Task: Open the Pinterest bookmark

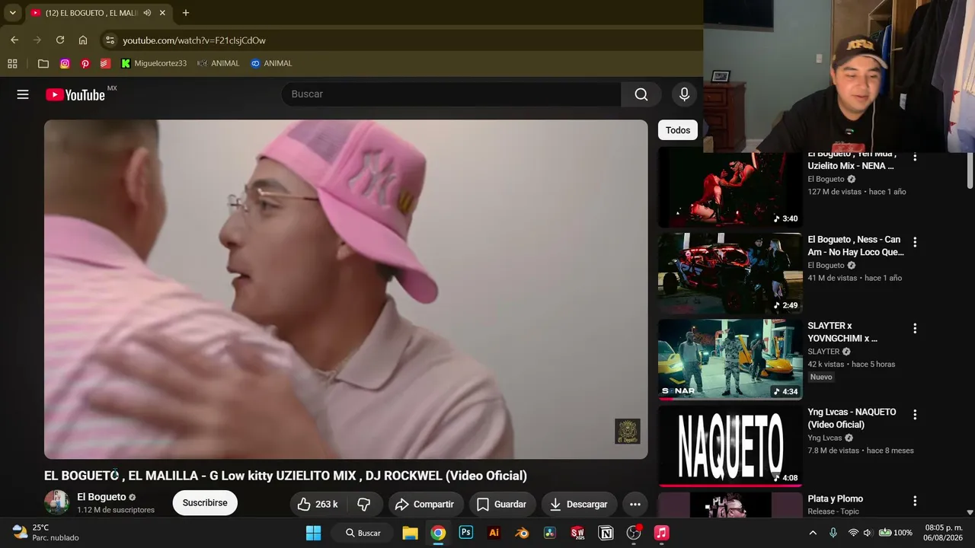Action: (85, 63)
